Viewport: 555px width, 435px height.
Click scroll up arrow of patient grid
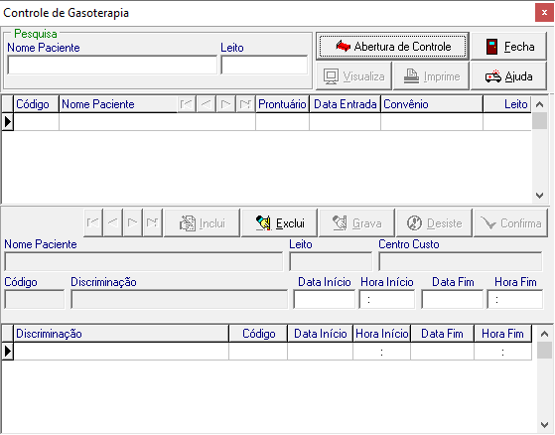point(539,104)
